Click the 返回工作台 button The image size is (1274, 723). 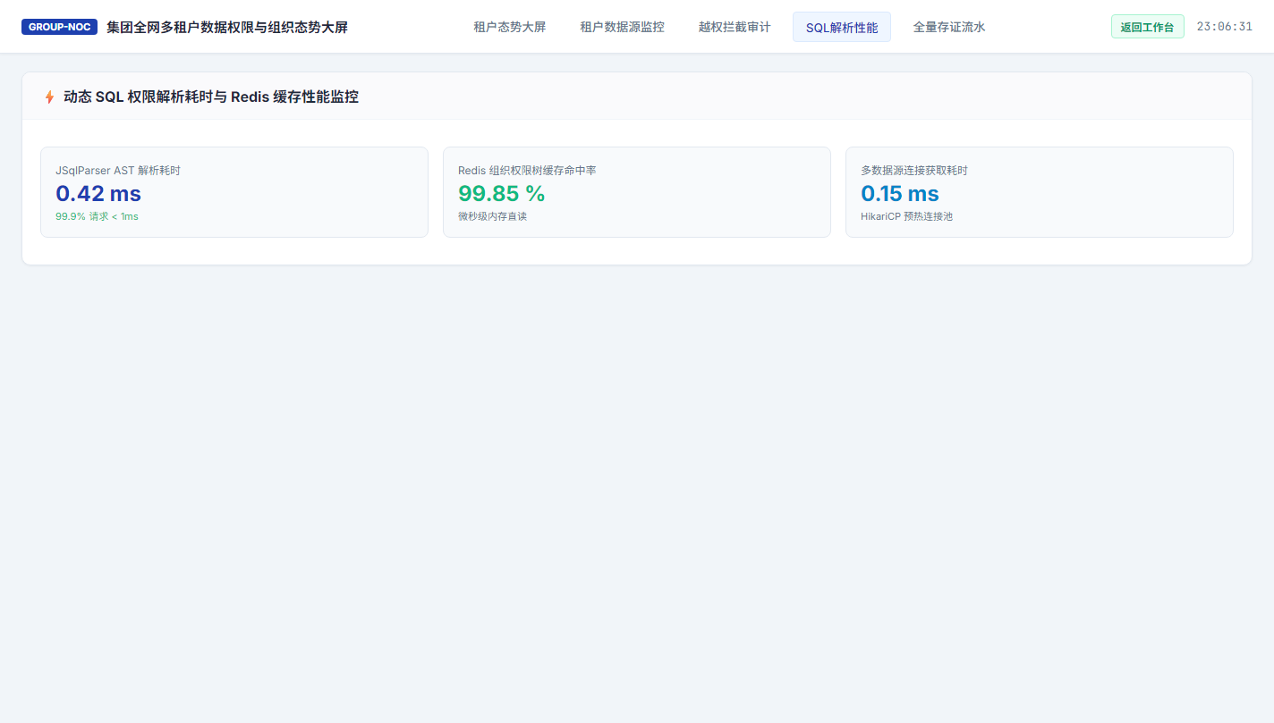tap(1147, 27)
